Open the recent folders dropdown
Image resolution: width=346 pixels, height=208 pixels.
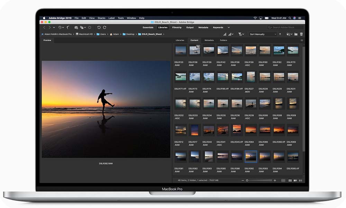289,34
